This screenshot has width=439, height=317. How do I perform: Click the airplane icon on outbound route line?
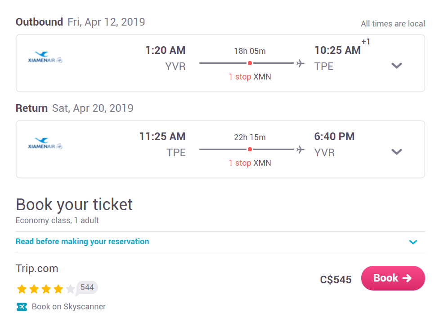coord(300,63)
